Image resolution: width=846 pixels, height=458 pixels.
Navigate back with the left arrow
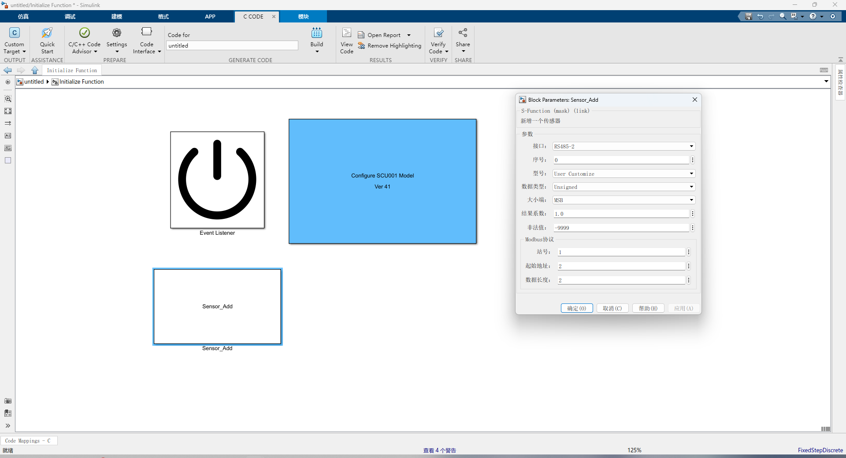pos(7,70)
